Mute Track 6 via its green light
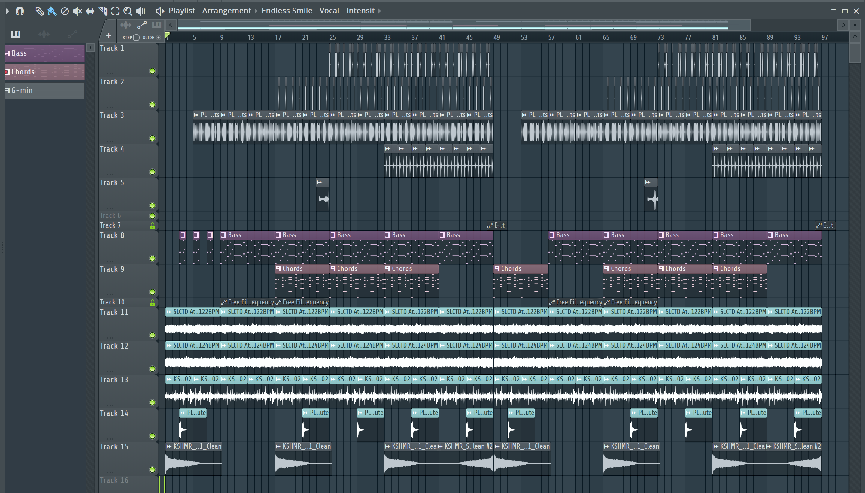The width and height of the screenshot is (865, 493). tap(152, 216)
